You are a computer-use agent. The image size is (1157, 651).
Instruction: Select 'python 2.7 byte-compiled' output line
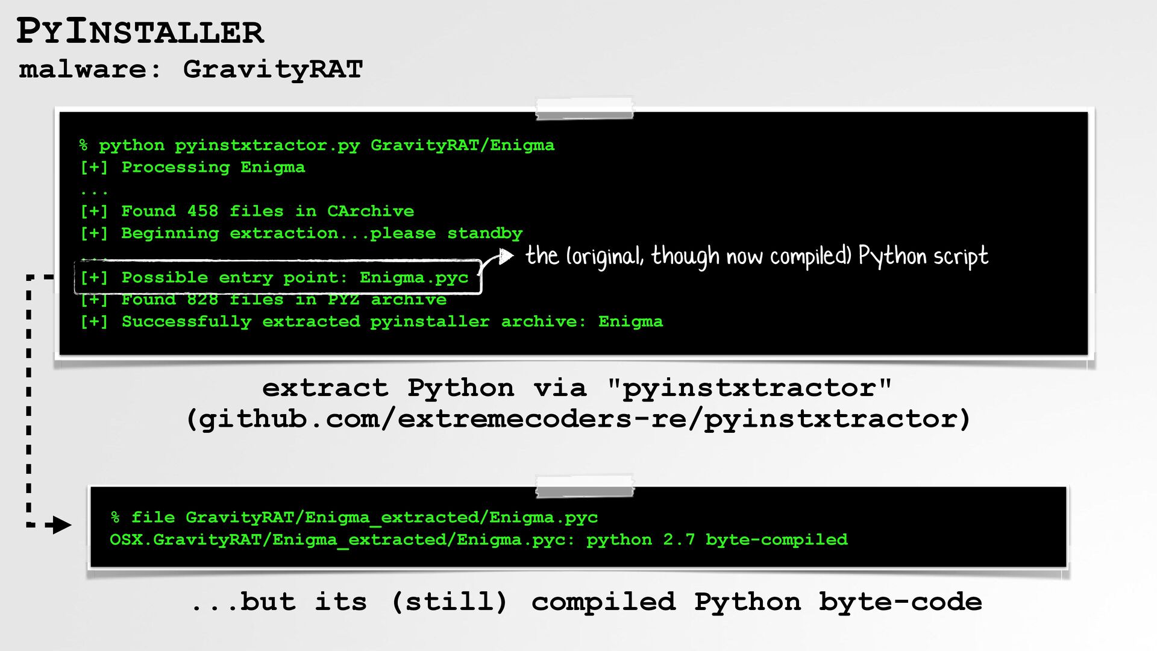click(478, 539)
